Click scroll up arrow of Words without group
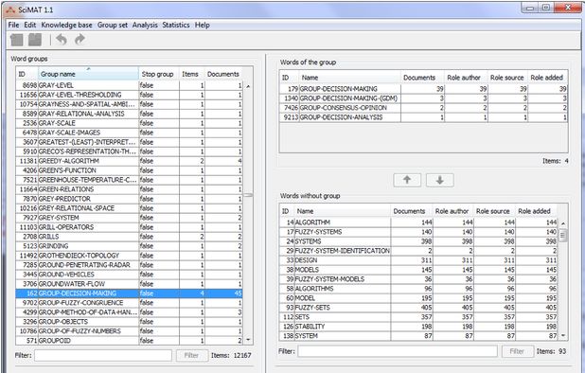Viewport: 585px width, 373px height. click(x=563, y=223)
